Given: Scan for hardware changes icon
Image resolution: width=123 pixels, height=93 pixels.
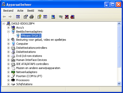Looking at the screenshot, I should point(53,17).
